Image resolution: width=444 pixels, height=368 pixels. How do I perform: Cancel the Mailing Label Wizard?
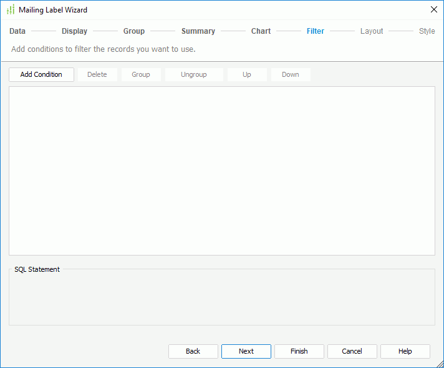coord(352,351)
